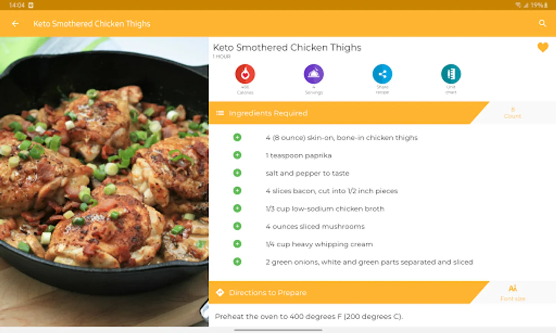Add green onions with green plus icon
This screenshot has height=333, width=556.
point(237,262)
